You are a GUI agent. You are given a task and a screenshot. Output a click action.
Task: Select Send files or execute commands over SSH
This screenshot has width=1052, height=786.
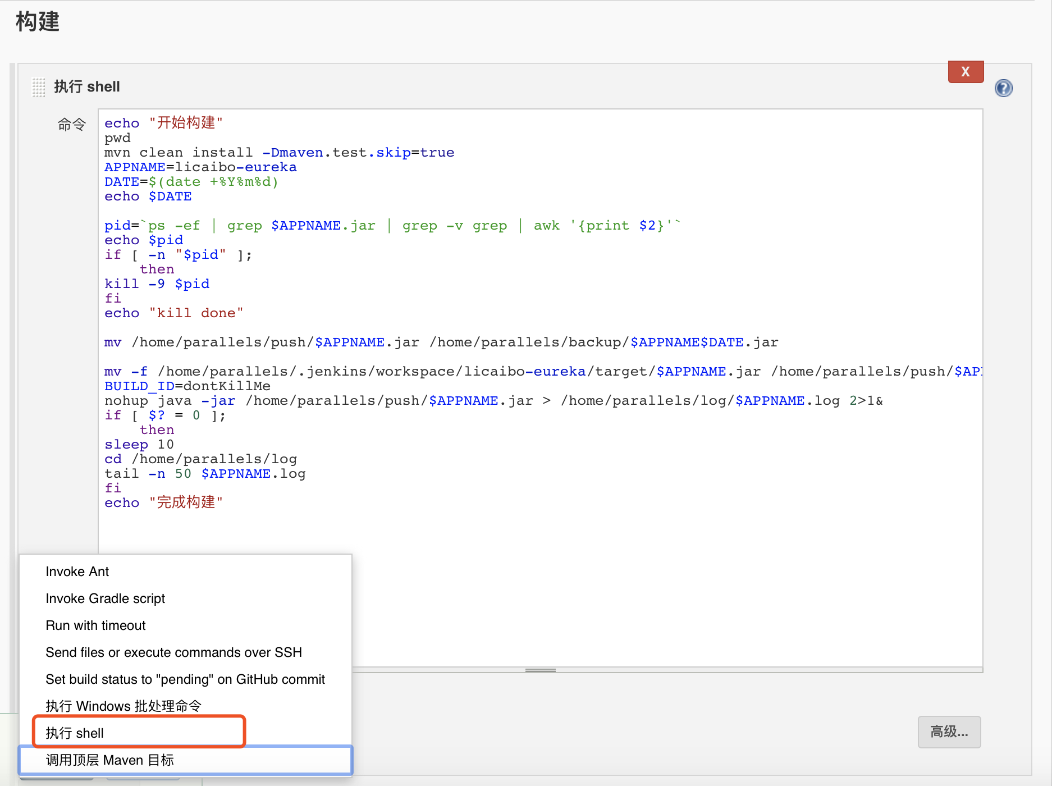(185, 652)
